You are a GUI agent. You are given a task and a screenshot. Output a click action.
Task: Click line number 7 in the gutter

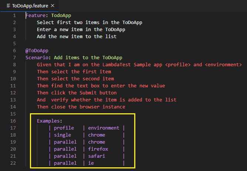[x=14, y=58]
